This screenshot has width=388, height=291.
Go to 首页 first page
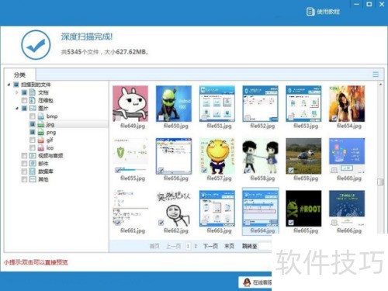(154, 246)
